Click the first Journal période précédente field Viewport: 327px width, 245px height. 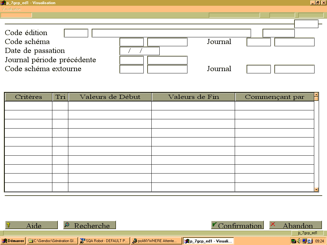(132, 60)
